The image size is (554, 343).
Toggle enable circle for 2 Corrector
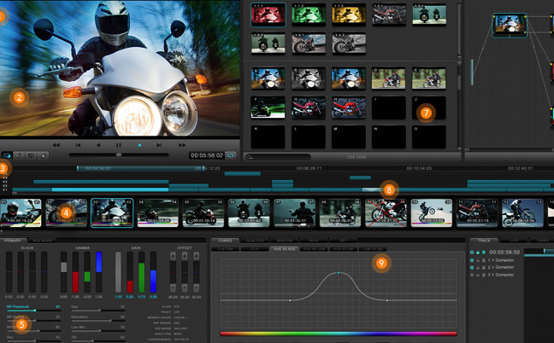(472, 268)
